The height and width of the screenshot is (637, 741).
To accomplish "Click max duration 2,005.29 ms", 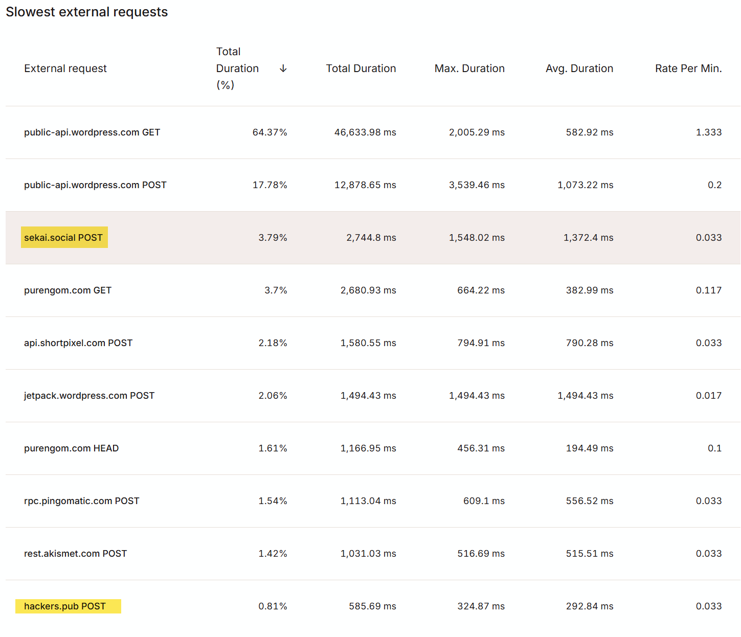I will coord(477,132).
